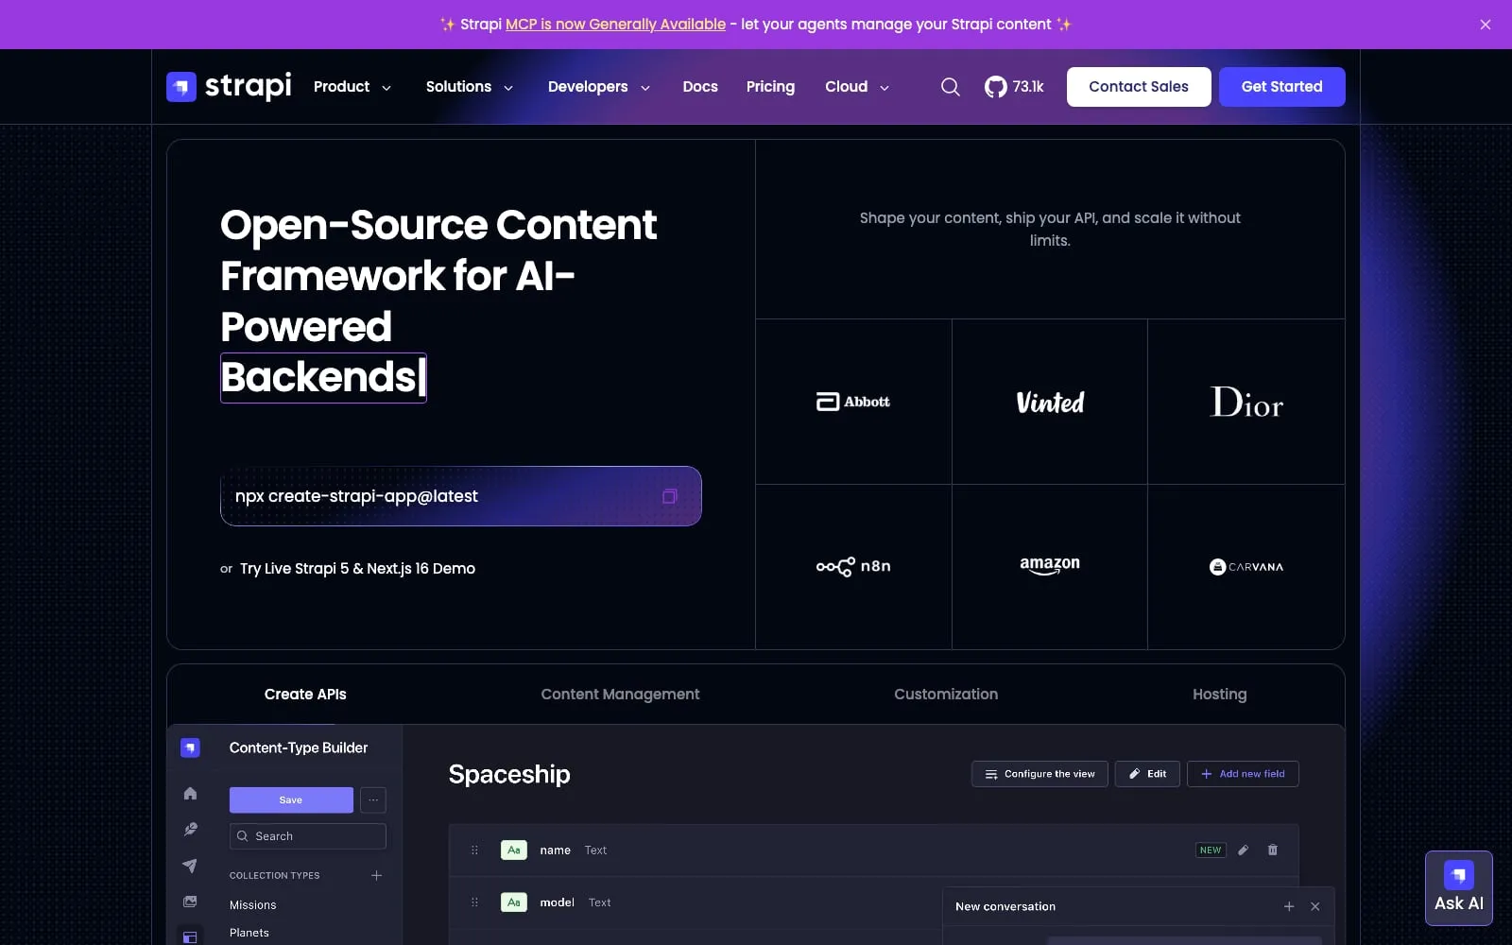Open the Content-Type Builder layout sidebar icon

tap(190, 936)
